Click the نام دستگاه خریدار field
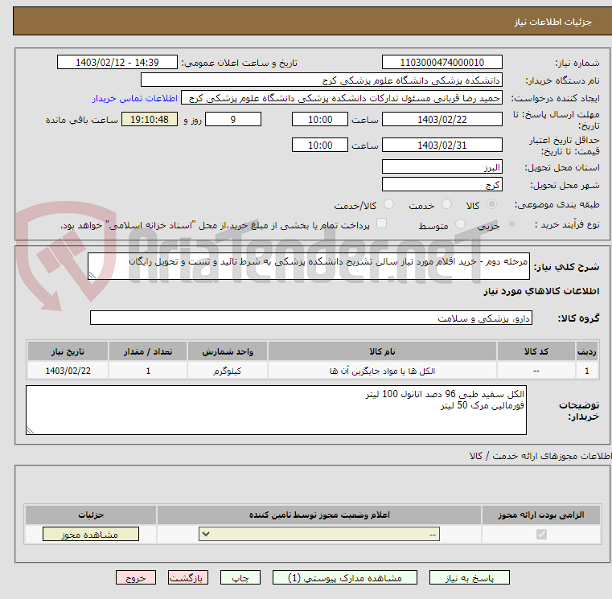 coord(321,80)
